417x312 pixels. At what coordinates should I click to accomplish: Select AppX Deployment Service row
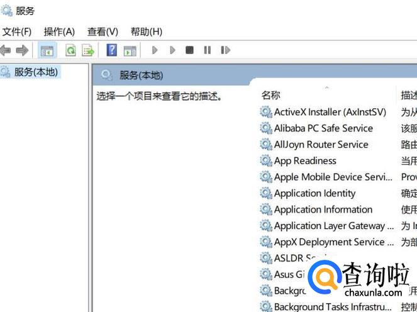pyautogui.click(x=334, y=242)
